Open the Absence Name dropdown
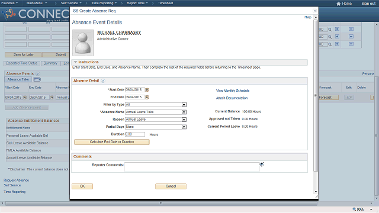The height and width of the screenshot is (213, 379). [184, 112]
